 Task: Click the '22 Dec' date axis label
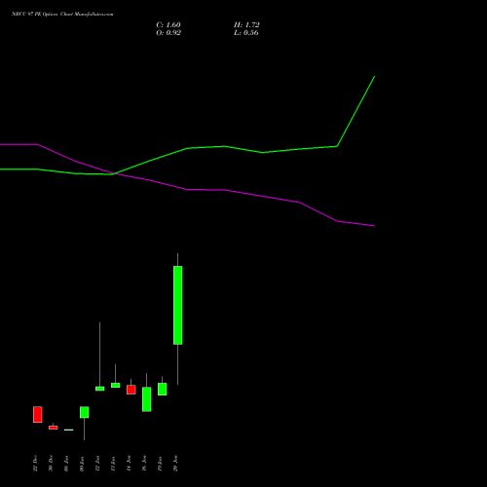(x=35, y=464)
